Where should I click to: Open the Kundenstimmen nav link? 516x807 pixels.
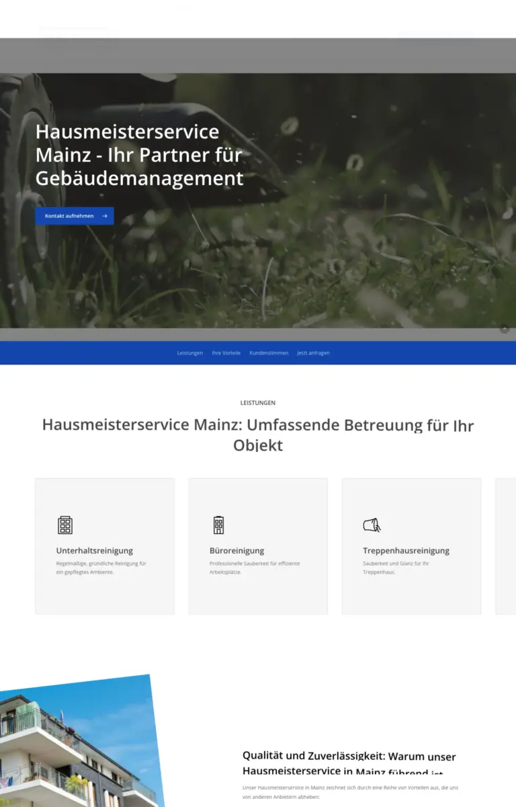tap(269, 353)
